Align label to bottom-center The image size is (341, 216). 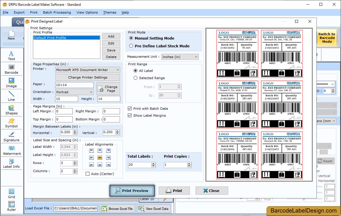coord(100,165)
